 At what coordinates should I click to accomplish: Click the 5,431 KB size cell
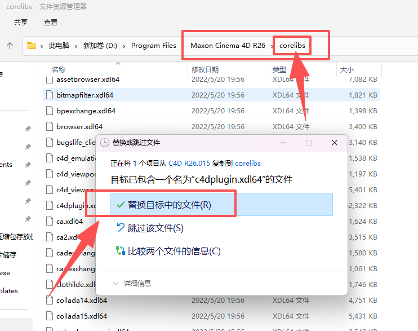point(363,316)
